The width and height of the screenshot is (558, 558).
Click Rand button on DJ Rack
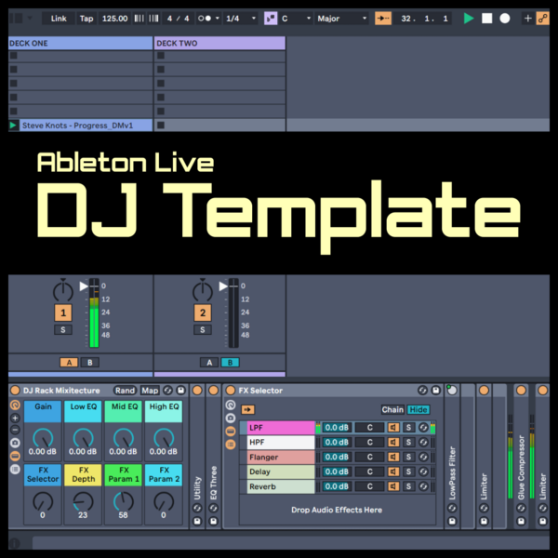point(125,391)
